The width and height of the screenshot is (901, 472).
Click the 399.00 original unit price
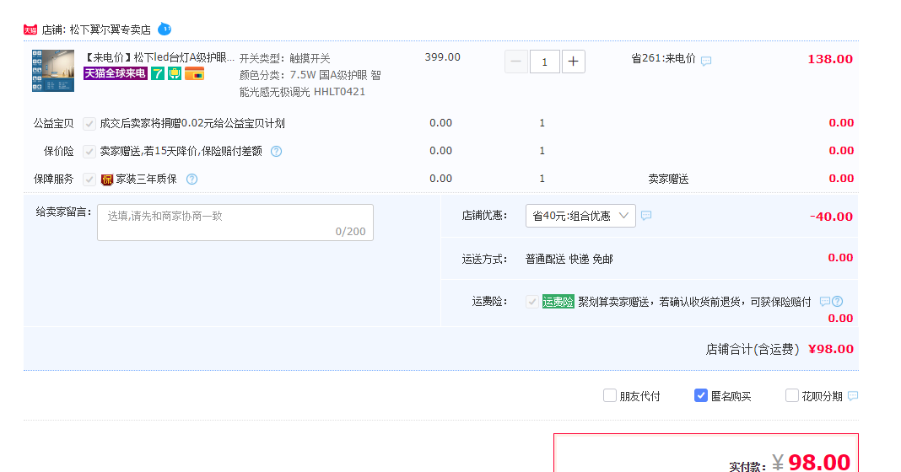click(442, 57)
